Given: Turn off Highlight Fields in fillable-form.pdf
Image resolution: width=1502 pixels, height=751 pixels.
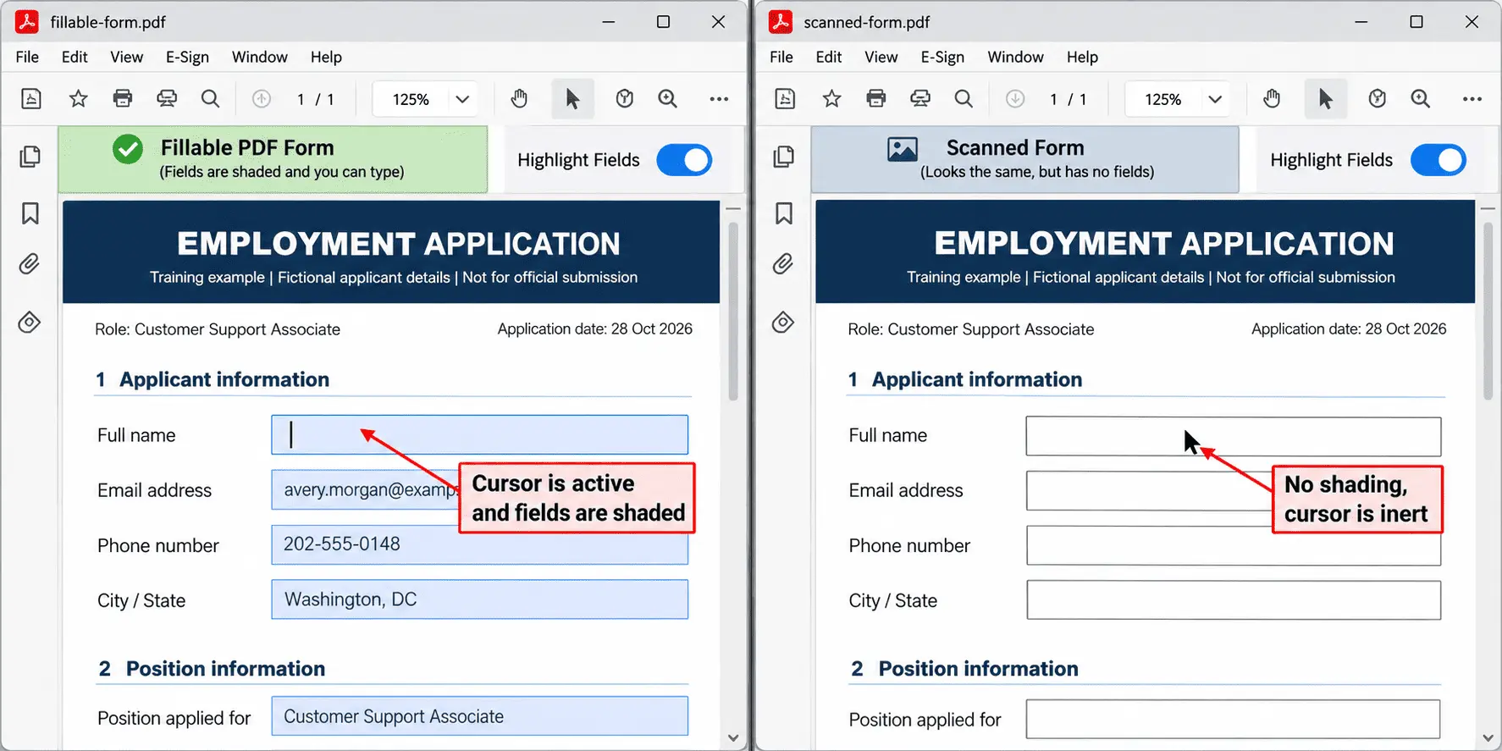Looking at the screenshot, I should [x=684, y=160].
